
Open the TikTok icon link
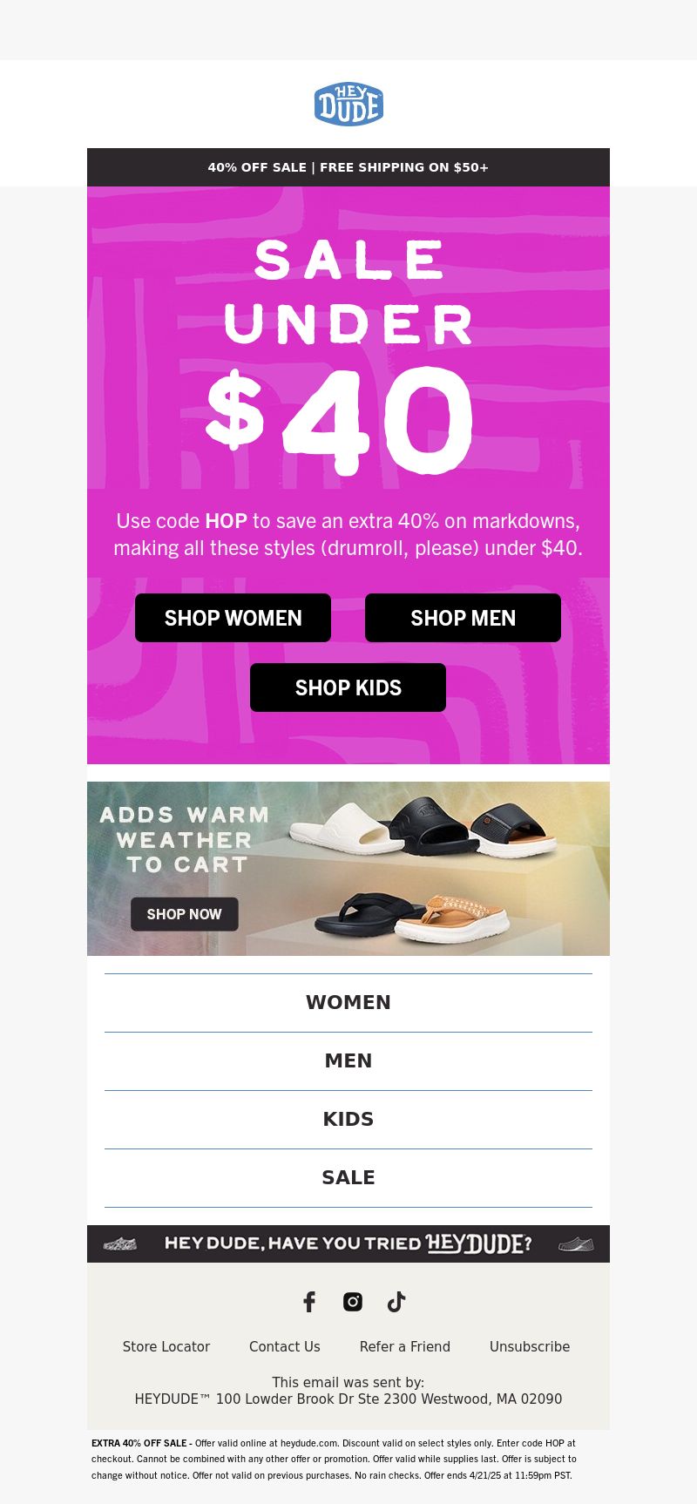396,1302
